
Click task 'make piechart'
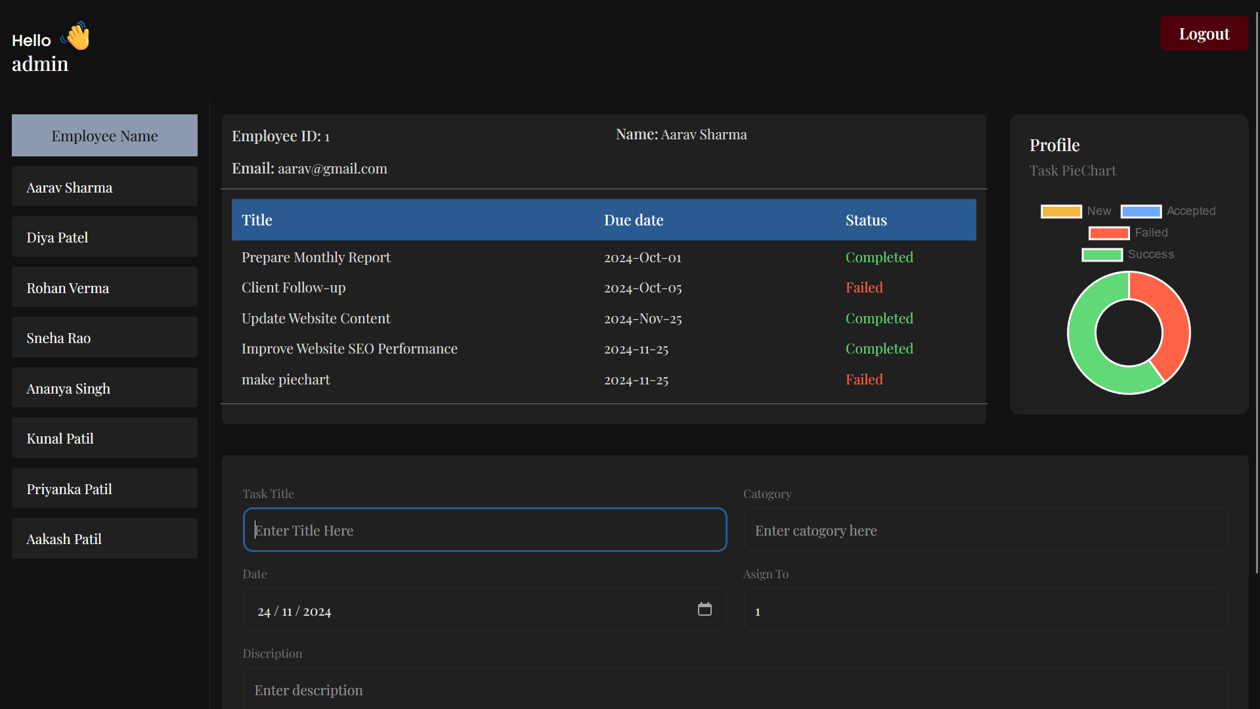286,379
